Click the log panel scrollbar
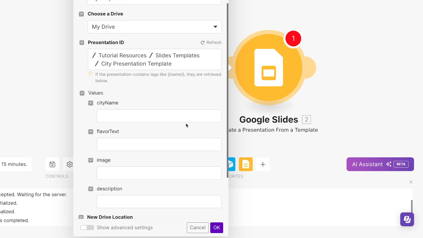 [412, 206]
